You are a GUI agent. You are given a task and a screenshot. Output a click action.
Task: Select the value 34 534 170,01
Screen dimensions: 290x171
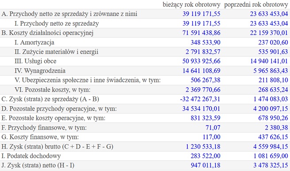pyautogui.click(x=201, y=109)
